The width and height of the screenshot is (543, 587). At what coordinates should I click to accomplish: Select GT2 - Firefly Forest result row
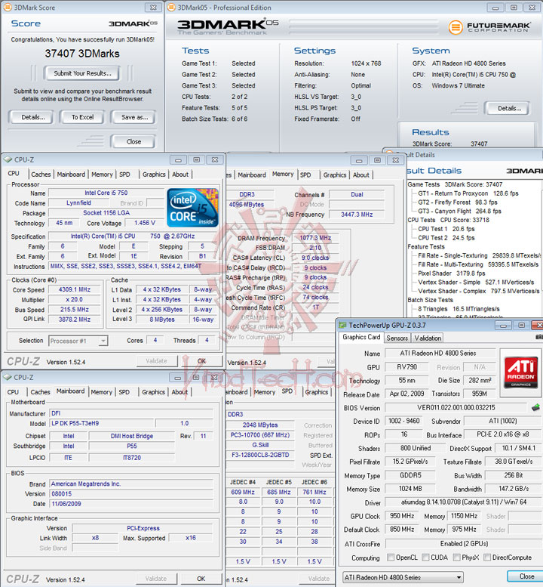click(458, 202)
